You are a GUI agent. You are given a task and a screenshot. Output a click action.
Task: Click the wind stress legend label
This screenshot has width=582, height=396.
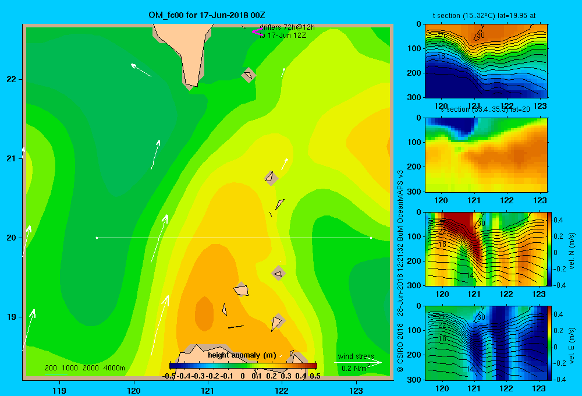click(x=356, y=356)
